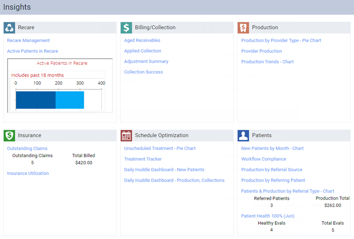Open the Aged Receivables report

(142, 41)
